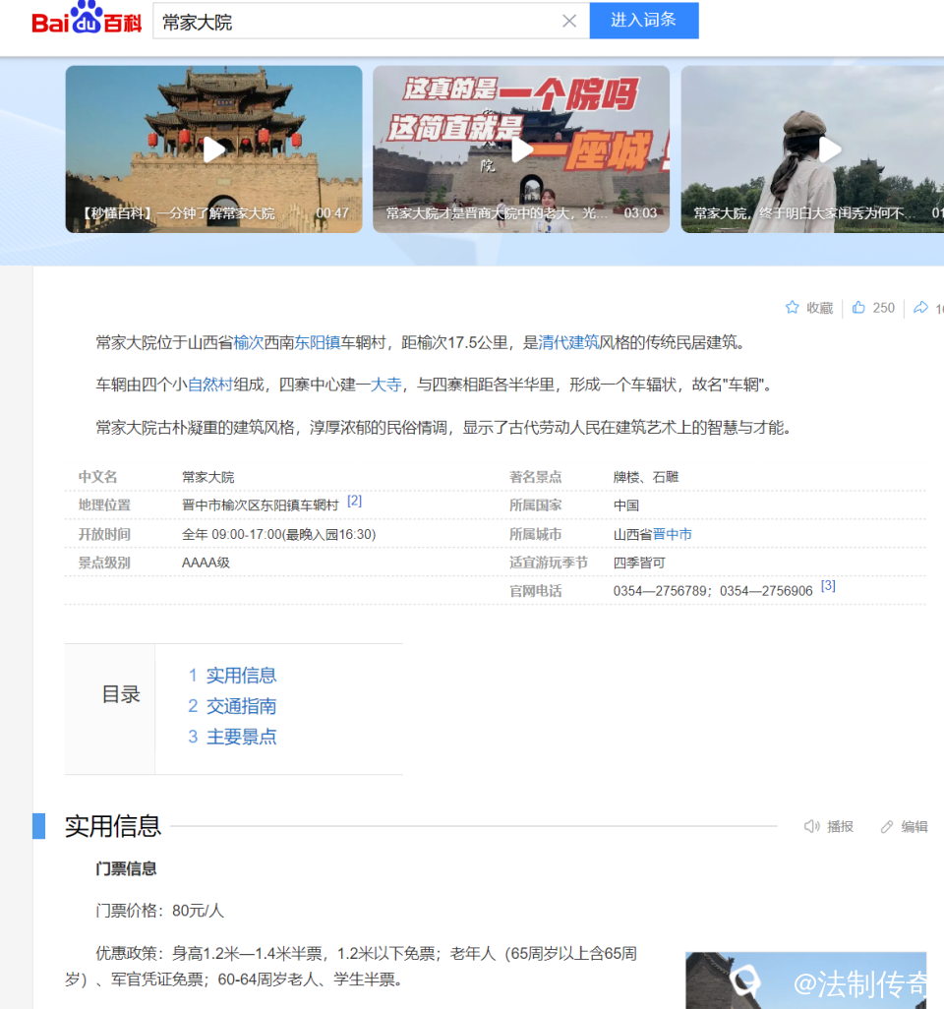Viewport: 944px width, 1009px height.
Task: Open the 榆次 hyperlink
Action: (248, 343)
